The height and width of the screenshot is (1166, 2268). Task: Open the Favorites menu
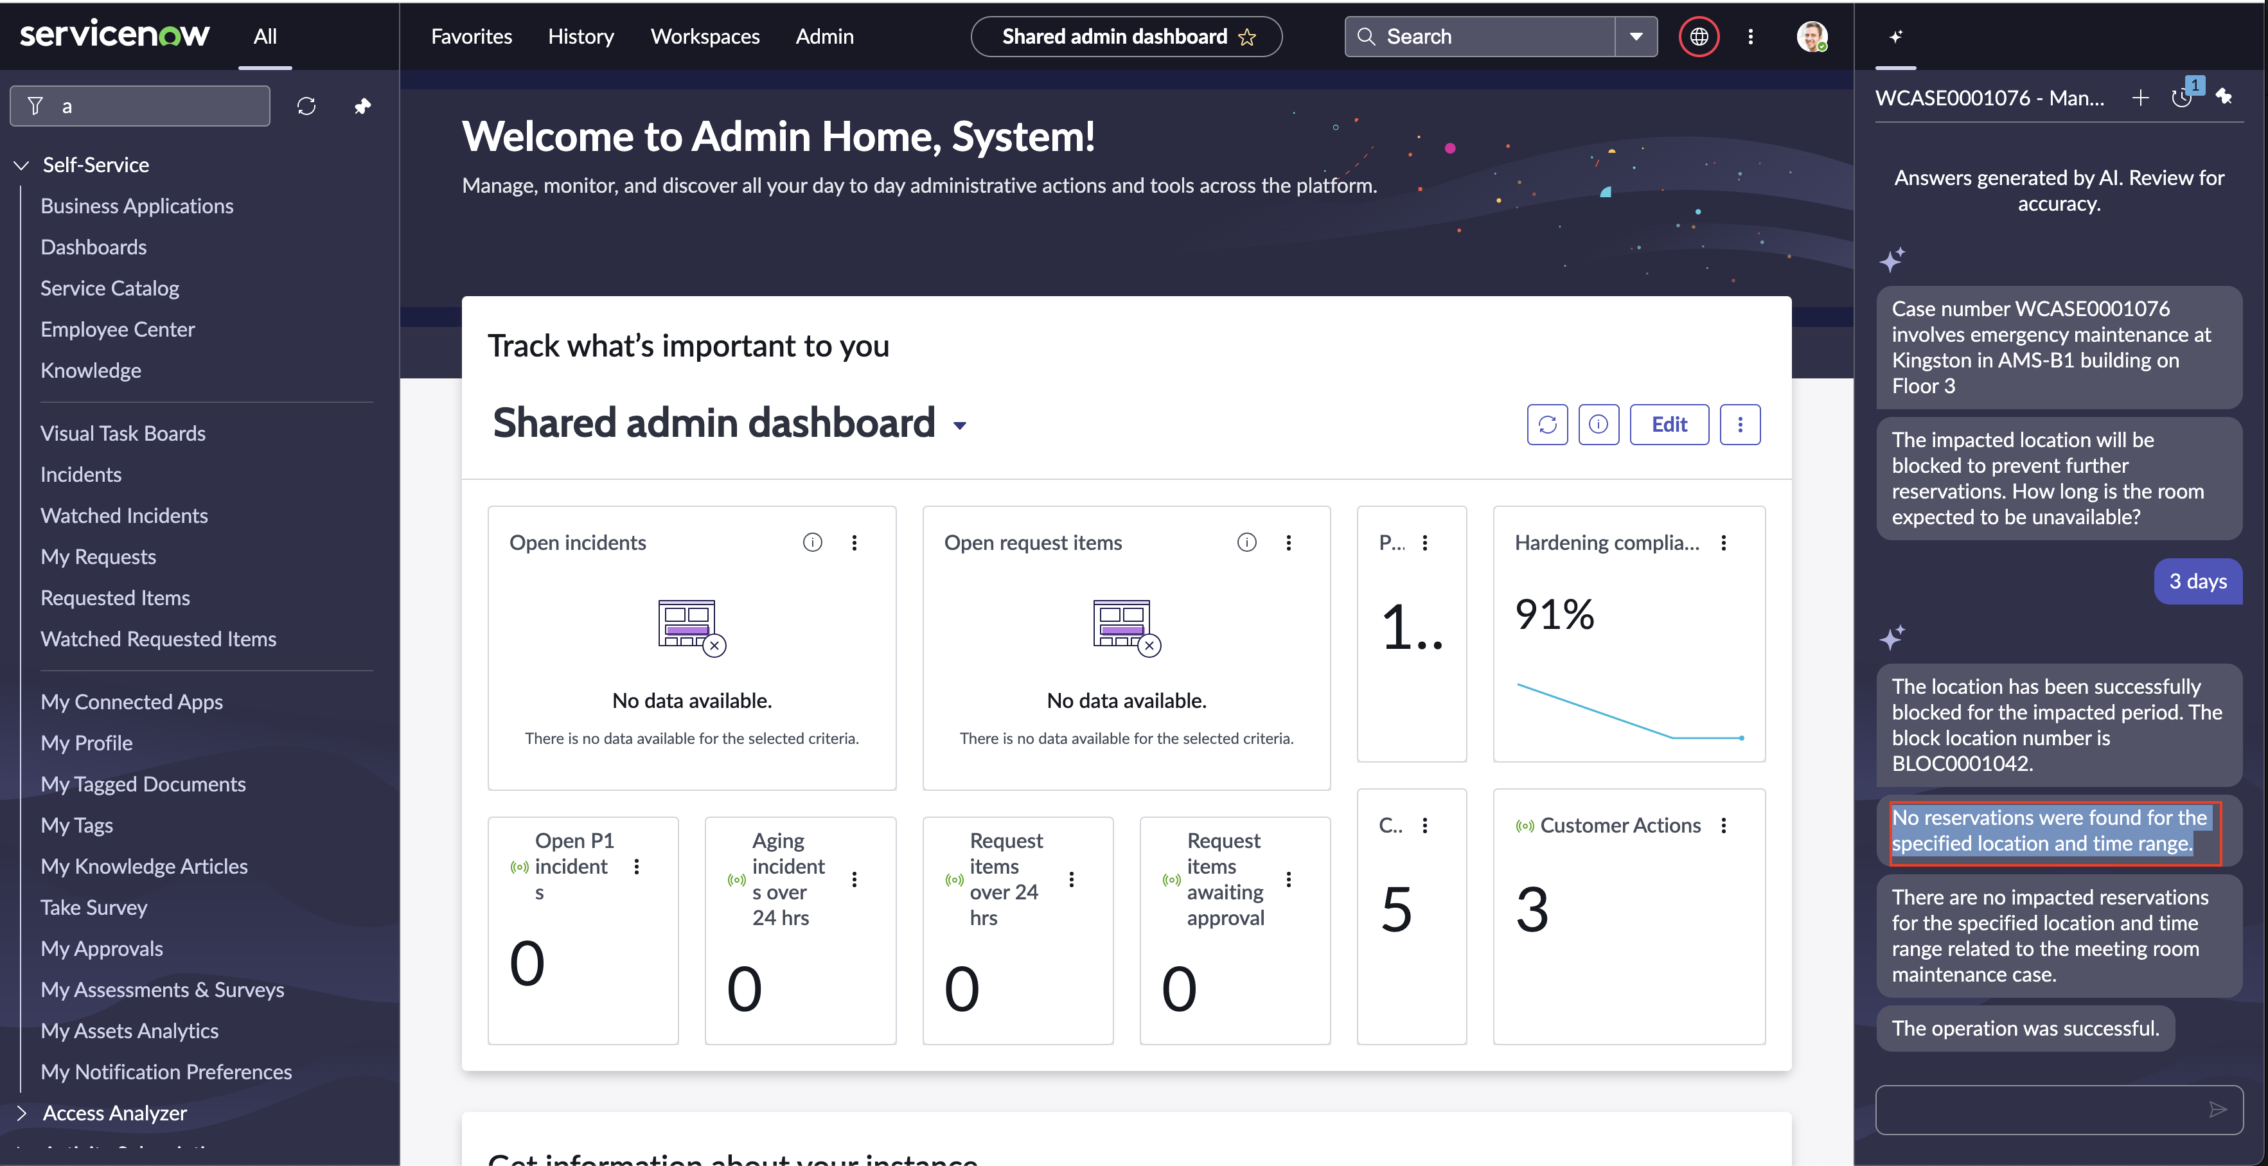coord(472,36)
